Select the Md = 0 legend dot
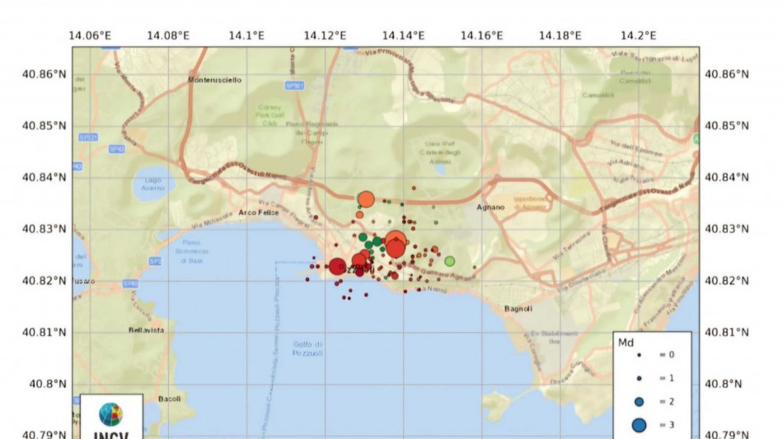The image size is (783, 439). coord(640,355)
